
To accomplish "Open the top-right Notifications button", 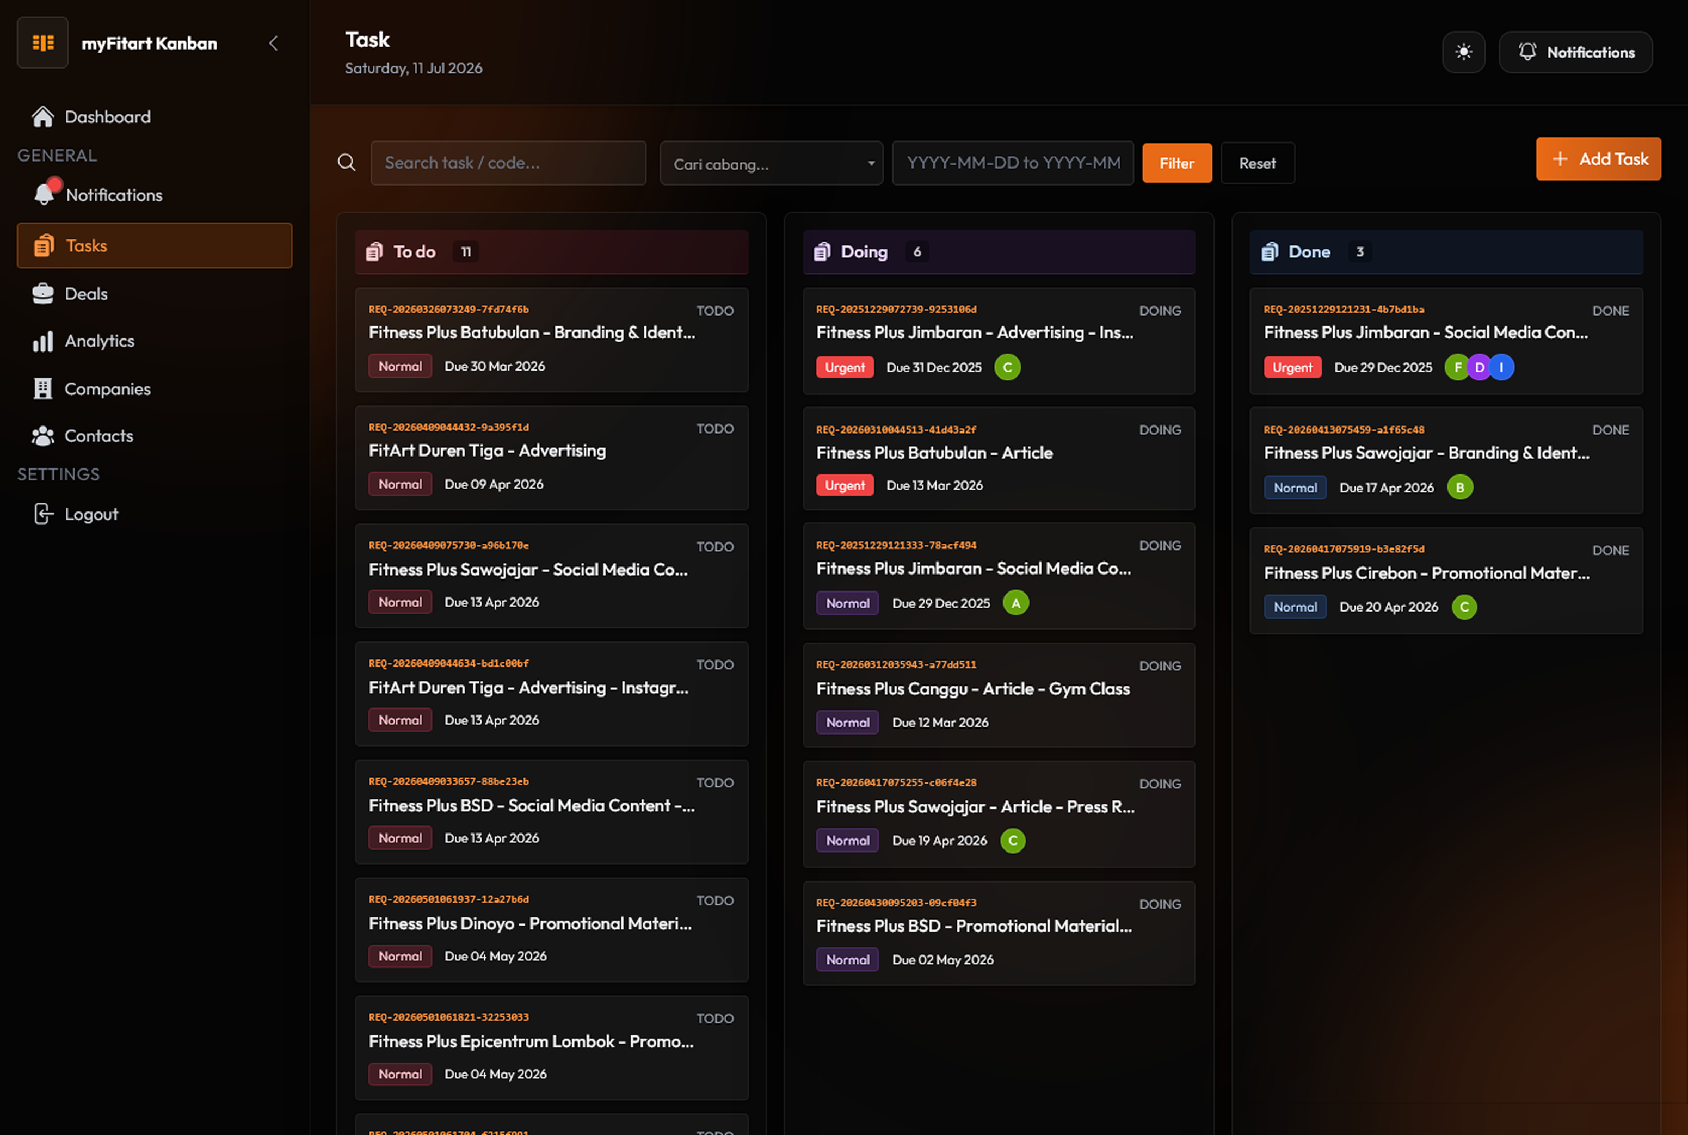I will pos(1575,52).
